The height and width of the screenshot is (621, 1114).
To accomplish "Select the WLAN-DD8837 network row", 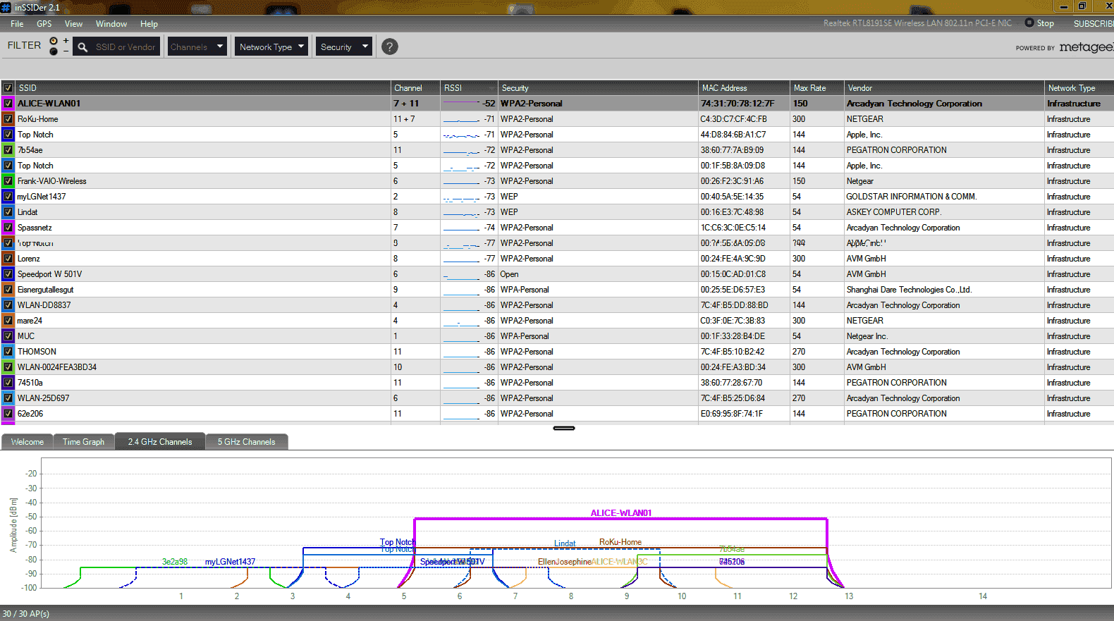I will (557, 305).
